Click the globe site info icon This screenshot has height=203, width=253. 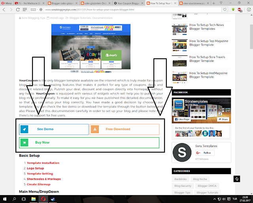point(41,10)
